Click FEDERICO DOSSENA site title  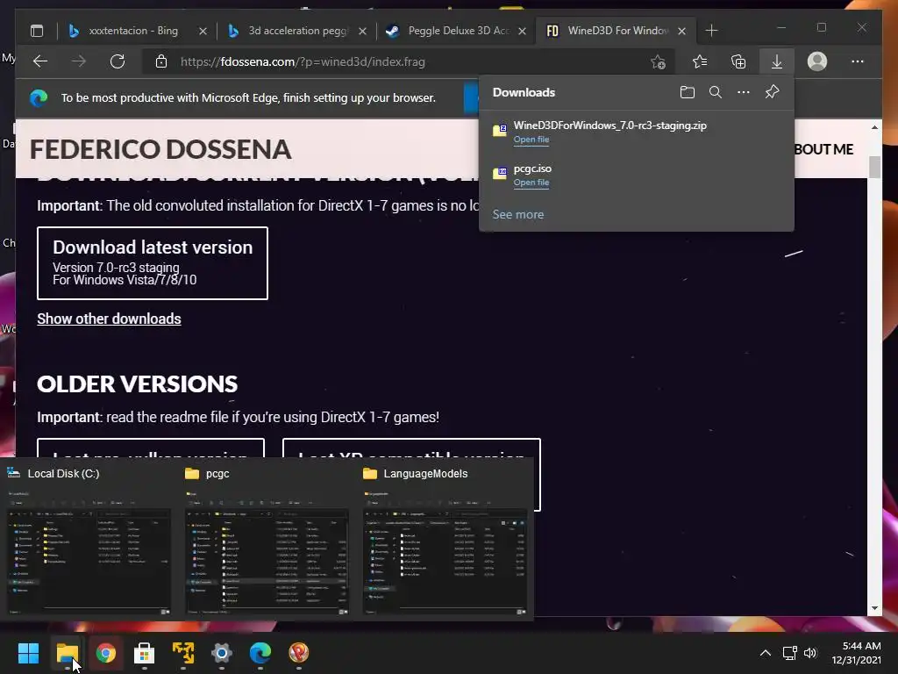[160, 149]
